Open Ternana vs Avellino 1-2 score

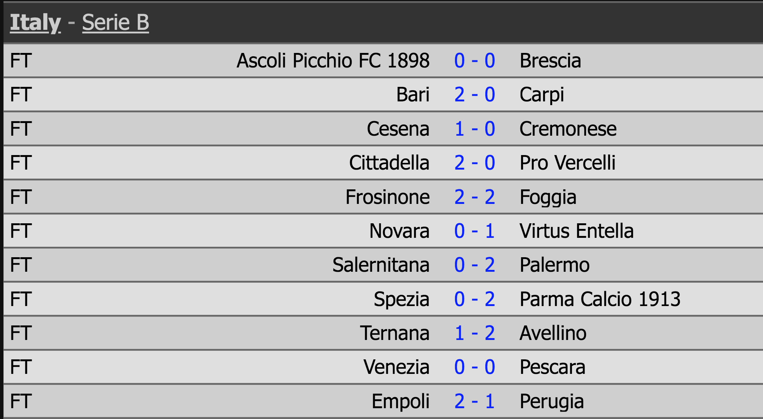(x=474, y=333)
